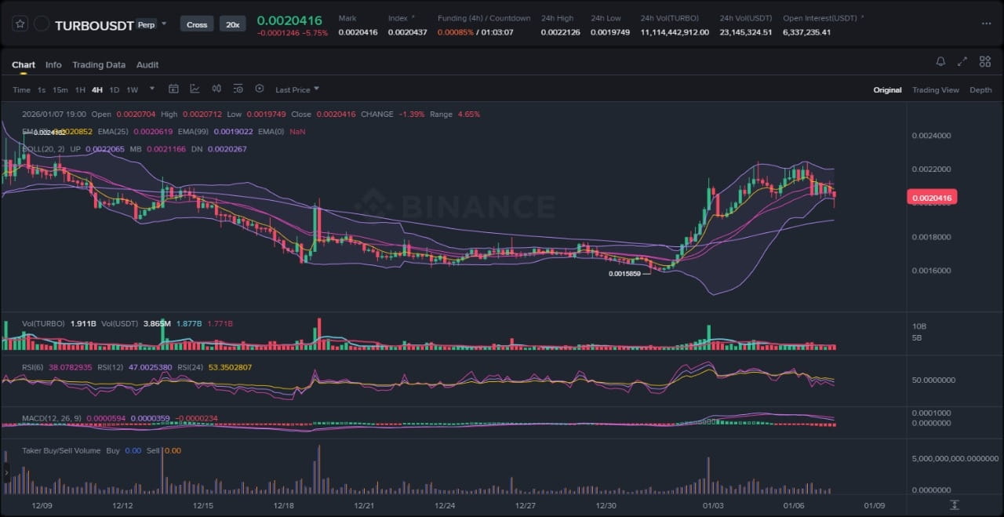The width and height of the screenshot is (1004, 517).
Task: Click the RSI(6) indicator label
Action: [34, 367]
